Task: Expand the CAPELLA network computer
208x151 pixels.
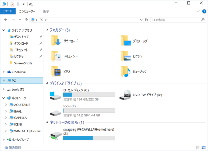Action: pyautogui.click(x=6, y=118)
